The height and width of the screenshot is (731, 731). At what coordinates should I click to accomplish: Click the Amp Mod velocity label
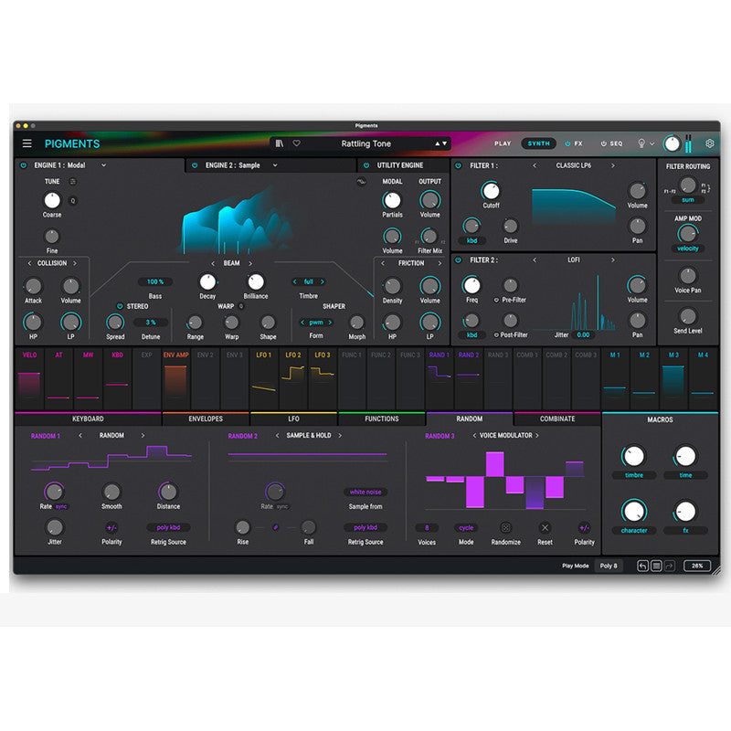(x=688, y=249)
